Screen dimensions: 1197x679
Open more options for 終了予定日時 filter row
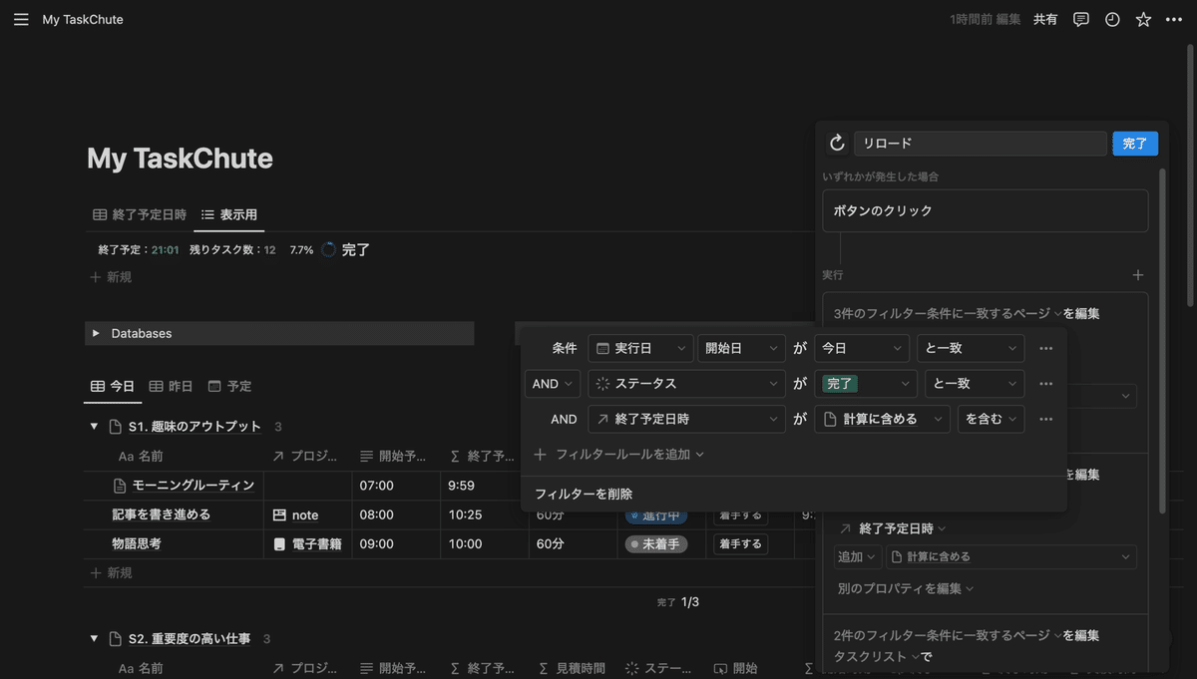(1045, 419)
